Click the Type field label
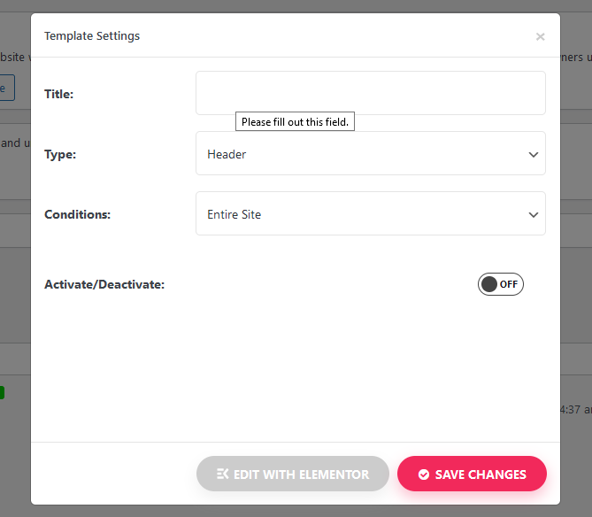Viewport: 592px width, 517px height. [60, 154]
